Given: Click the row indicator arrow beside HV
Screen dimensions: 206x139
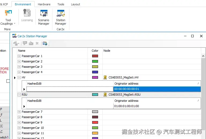Looking at the screenshot, I should tap(15, 78).
